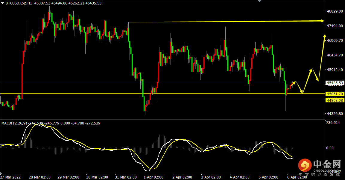
Task: Click the short yellow arrow at the latest candle
Action: click(x=293, y=84)
